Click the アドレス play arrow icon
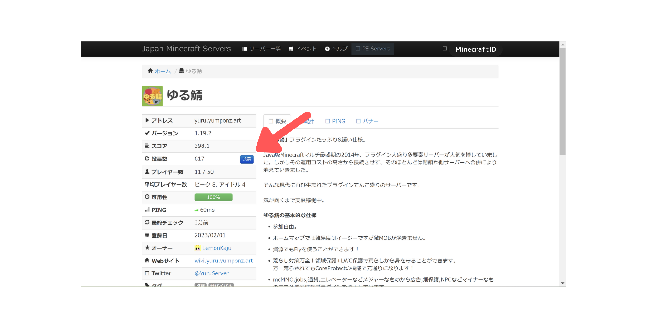 click(147, 120)
